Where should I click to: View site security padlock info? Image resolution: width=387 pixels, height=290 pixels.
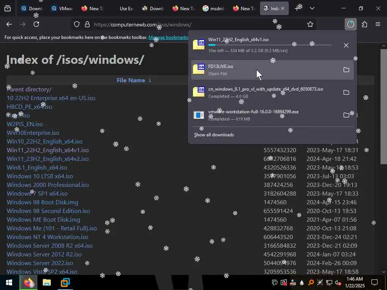[x=87, y=24]
